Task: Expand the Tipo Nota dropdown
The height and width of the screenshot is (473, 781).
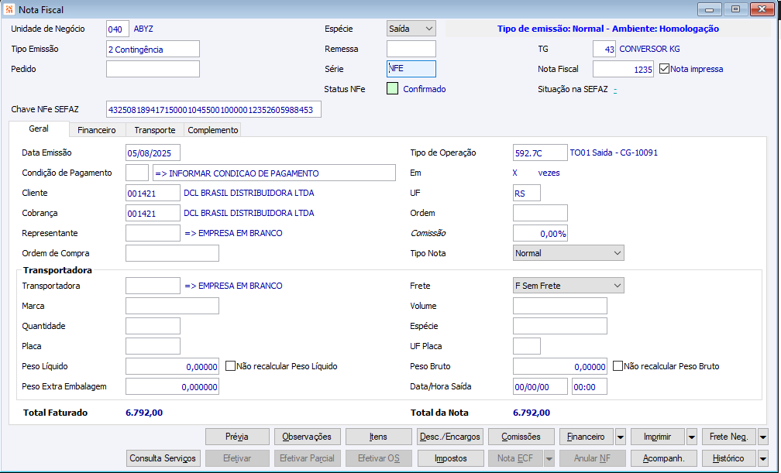Action: pos(569,253)
